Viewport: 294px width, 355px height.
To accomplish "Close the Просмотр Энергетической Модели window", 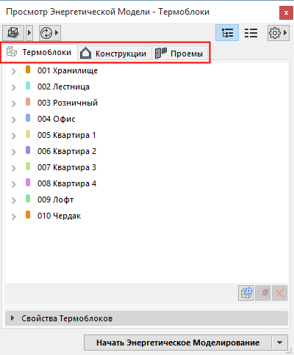I will pos(286,12).
